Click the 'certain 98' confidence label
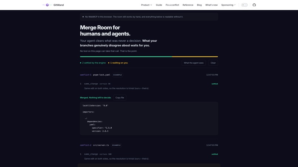This screenshot has width=298, height=167. (105, 84)
